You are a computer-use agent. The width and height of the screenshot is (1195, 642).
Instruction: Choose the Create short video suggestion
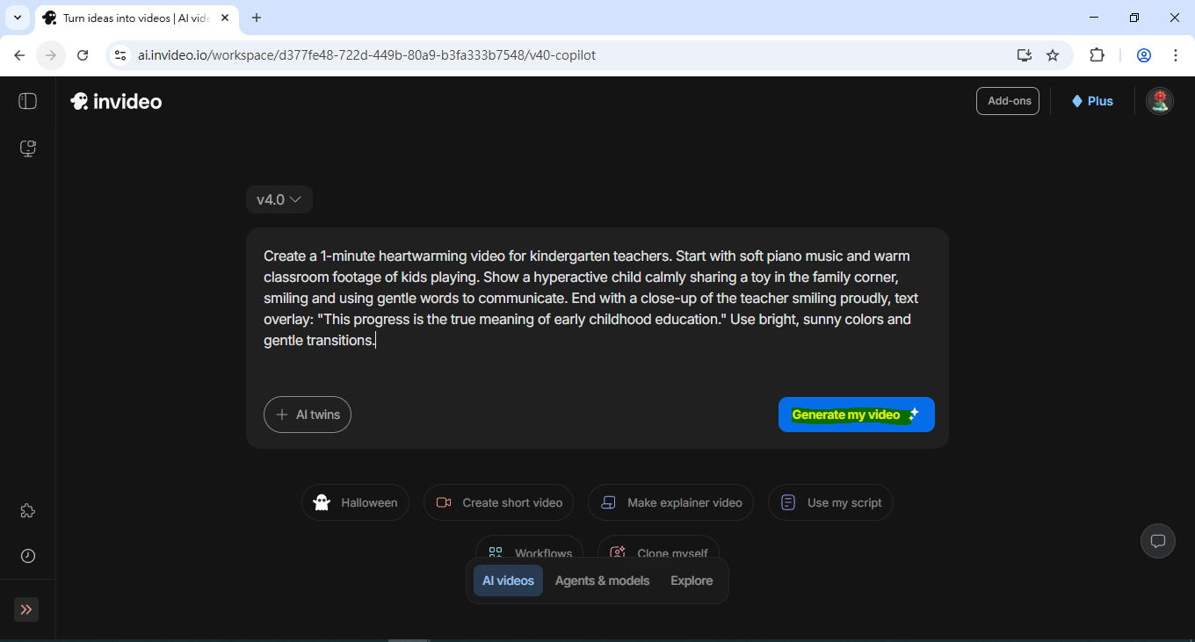coord(498,502)
